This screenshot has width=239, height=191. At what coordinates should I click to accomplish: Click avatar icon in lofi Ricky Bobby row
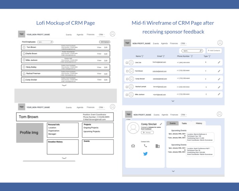(24, 67)
